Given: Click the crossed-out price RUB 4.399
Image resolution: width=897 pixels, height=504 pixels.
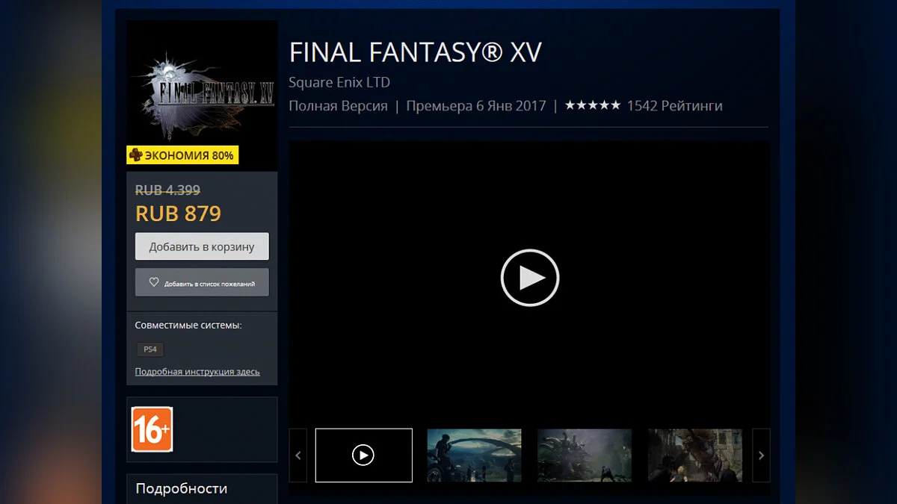Looking at the screenshot, I should 167,190.
